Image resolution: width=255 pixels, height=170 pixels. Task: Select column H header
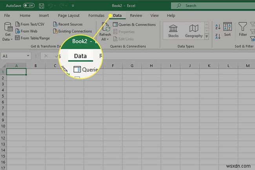(x=151, y=66)
